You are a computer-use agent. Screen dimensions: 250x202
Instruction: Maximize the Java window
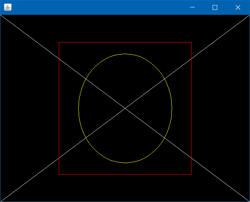coord(215,7)
